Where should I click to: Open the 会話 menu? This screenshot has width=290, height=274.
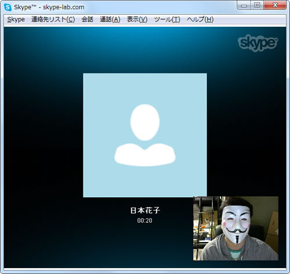87,20
